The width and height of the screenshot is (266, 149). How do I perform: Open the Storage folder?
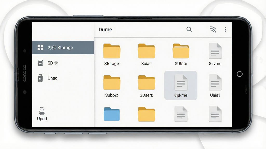(x=112, y=55)
